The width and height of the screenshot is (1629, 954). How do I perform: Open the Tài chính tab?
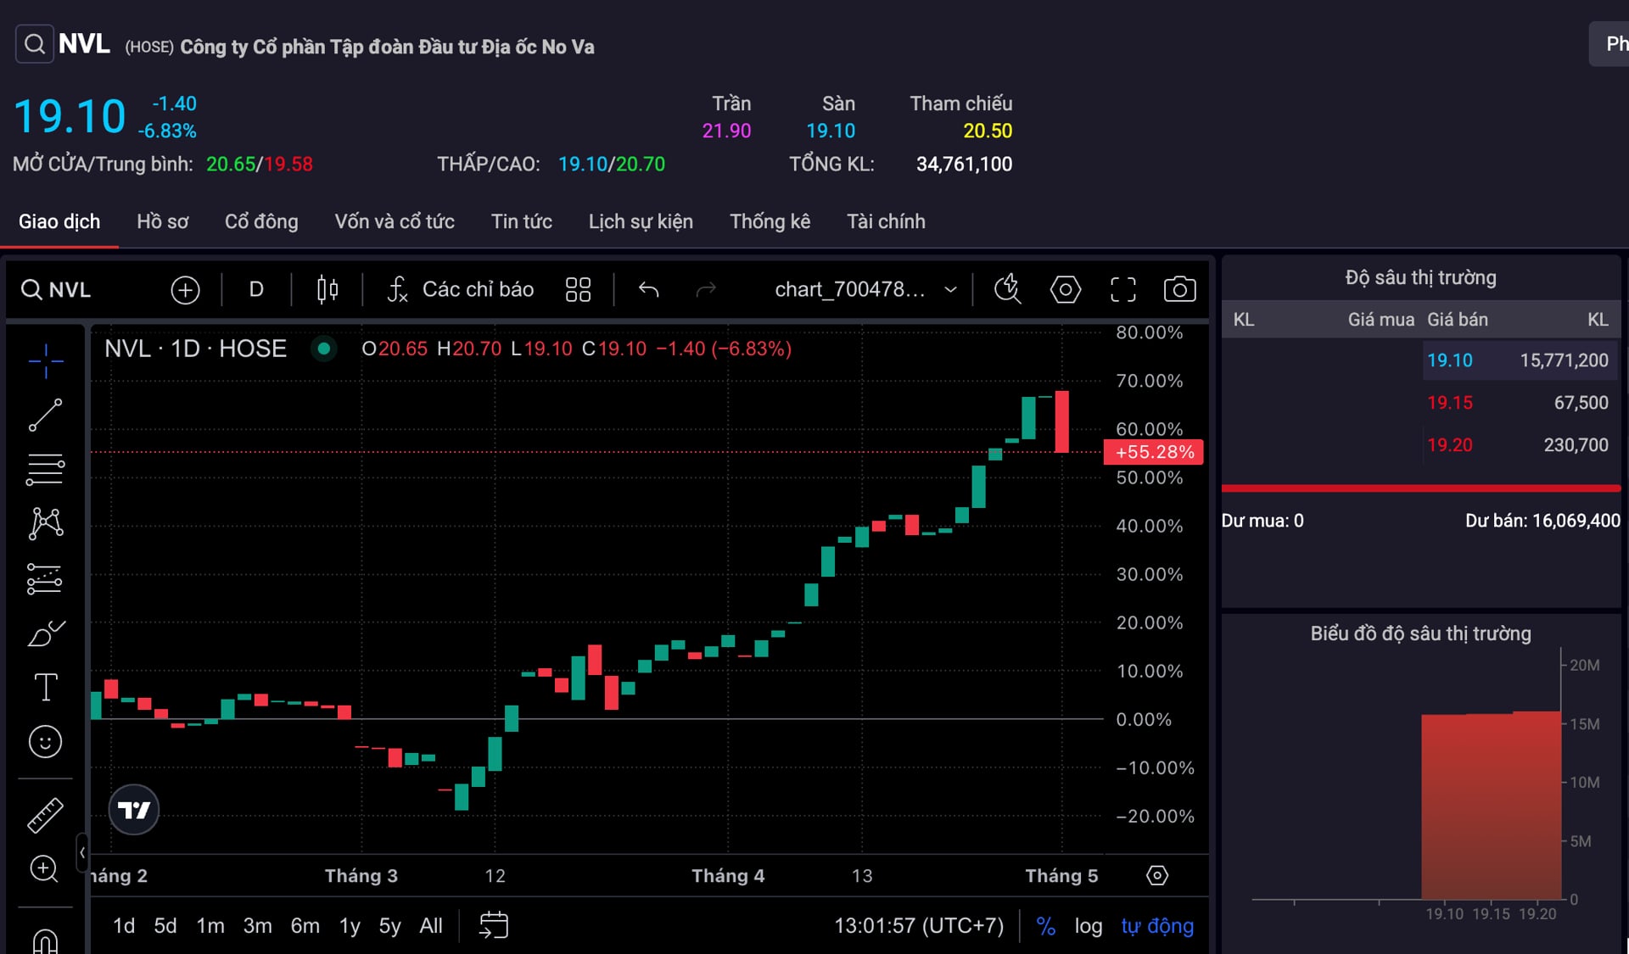pyautogui.click(x=886, y=222)
